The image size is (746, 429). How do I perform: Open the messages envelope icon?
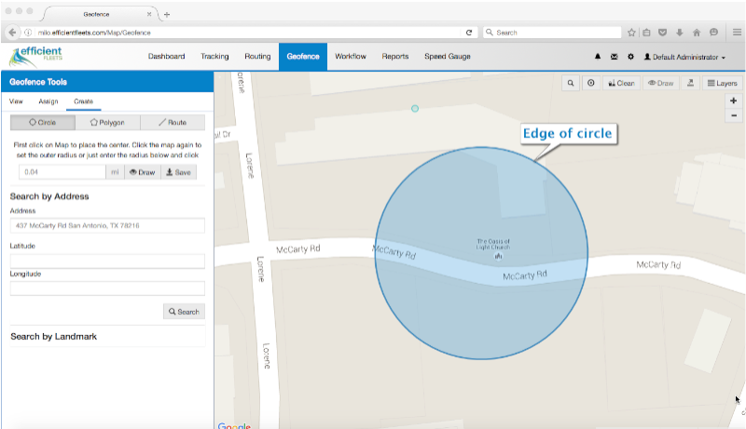[x=615, y=57]
